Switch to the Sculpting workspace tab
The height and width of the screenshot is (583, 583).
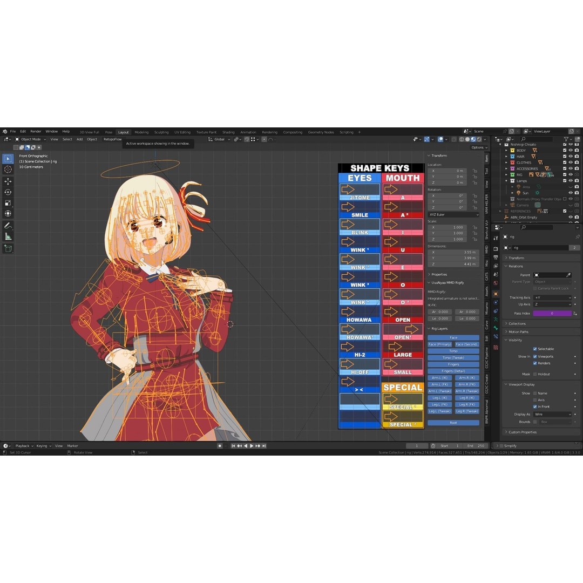161,132
